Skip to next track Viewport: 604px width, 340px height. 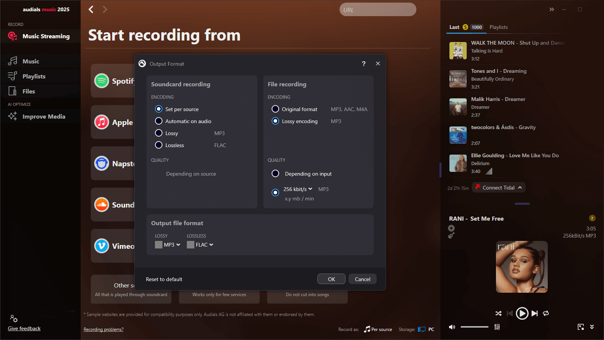coord(535,313)
